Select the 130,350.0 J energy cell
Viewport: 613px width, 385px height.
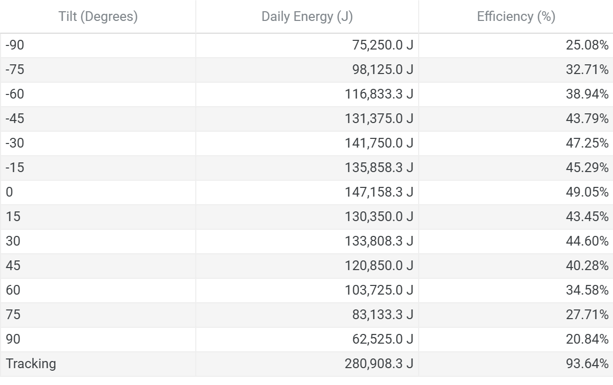click(307, 217)
